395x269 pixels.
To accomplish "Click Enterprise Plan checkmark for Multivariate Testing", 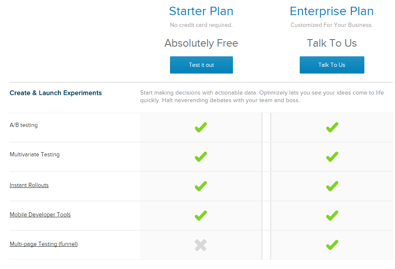I will coord(332,157).
